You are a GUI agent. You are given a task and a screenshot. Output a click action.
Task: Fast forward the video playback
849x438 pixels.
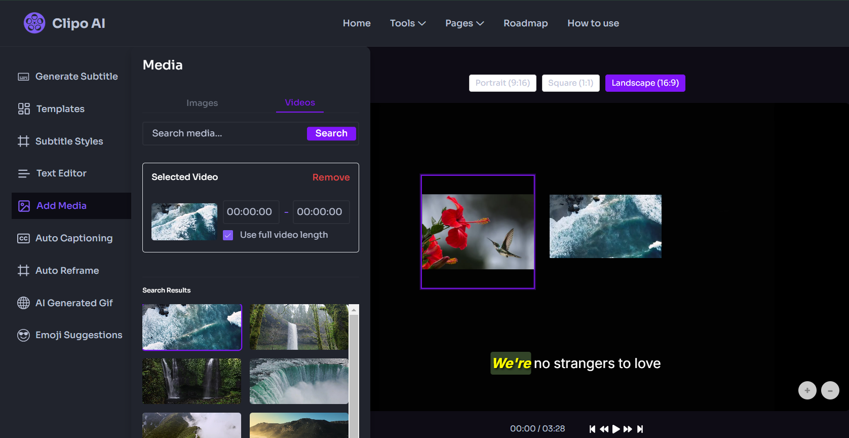pyautogui.click(x=628, y=429)
